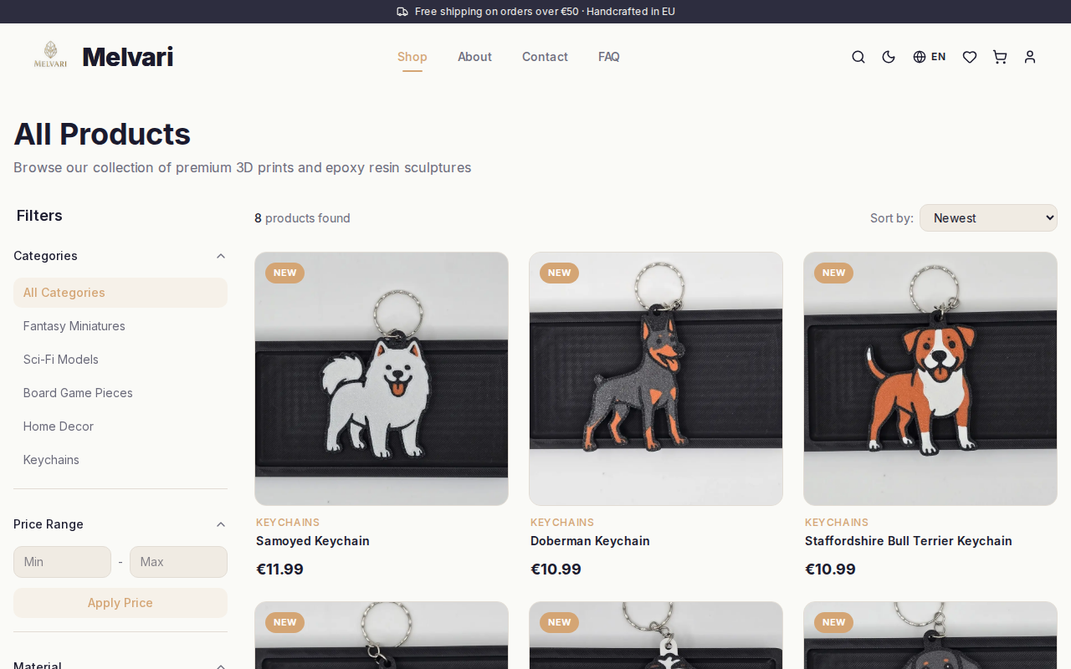
Task: Filter by Home Decor category
Action: click(x=120, y=426)
